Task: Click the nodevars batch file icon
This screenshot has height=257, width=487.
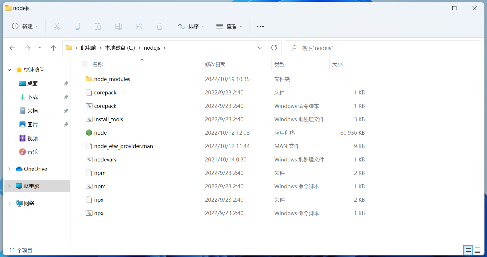Action: tap(89, 159)
